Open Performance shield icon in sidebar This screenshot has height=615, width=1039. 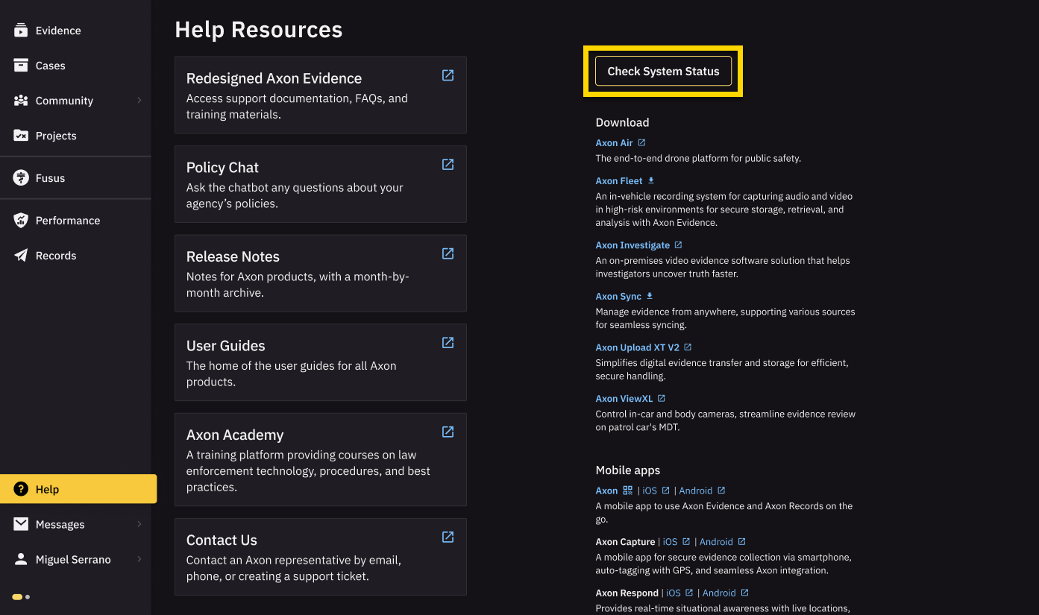(21, 221)
